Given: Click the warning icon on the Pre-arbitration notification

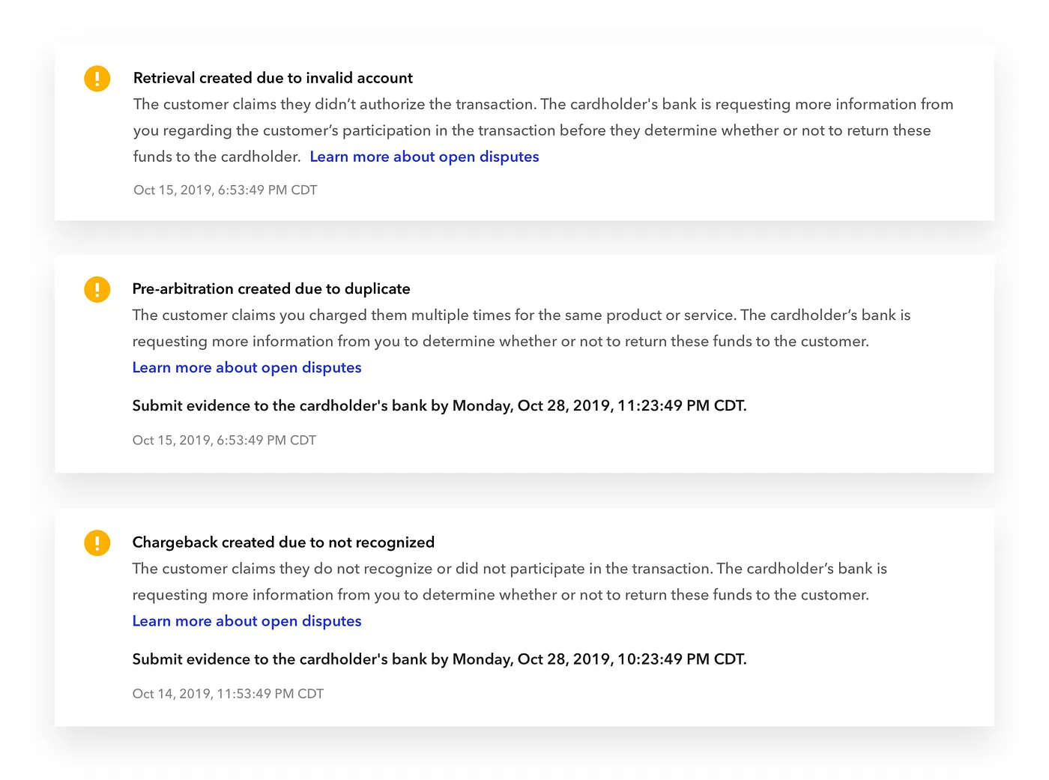Looking at the screenshot, I should (x=97, y=289).
